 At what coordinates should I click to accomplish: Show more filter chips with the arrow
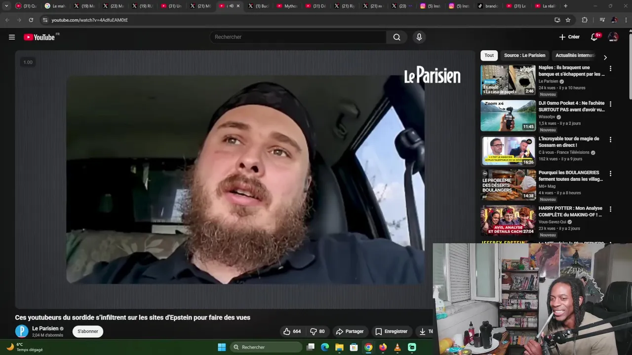(605, 57)
